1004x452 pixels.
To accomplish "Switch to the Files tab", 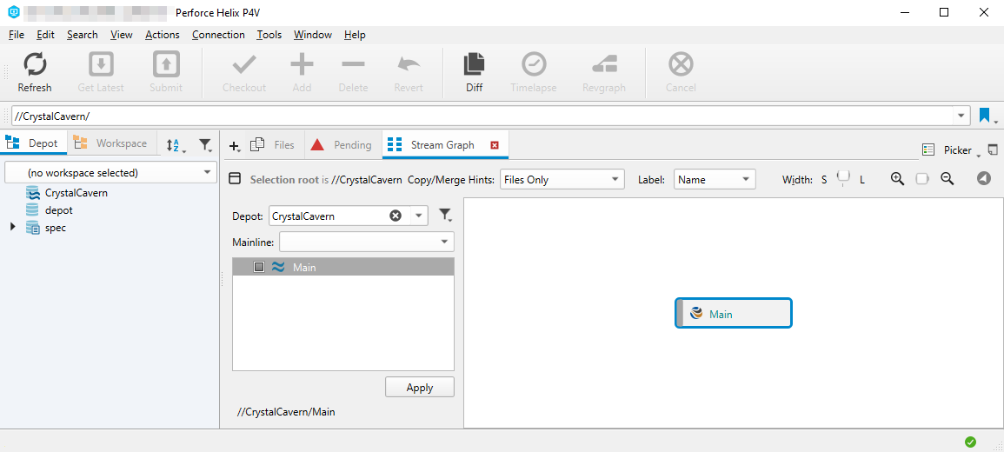I will pos(274,145).
